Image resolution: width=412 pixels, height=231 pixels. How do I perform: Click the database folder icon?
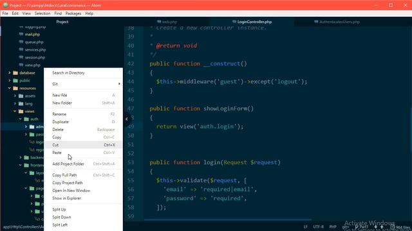(x=15, y=73)
